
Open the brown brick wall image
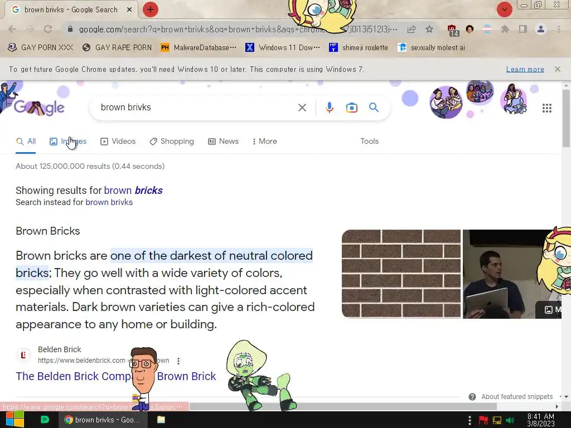401,274
